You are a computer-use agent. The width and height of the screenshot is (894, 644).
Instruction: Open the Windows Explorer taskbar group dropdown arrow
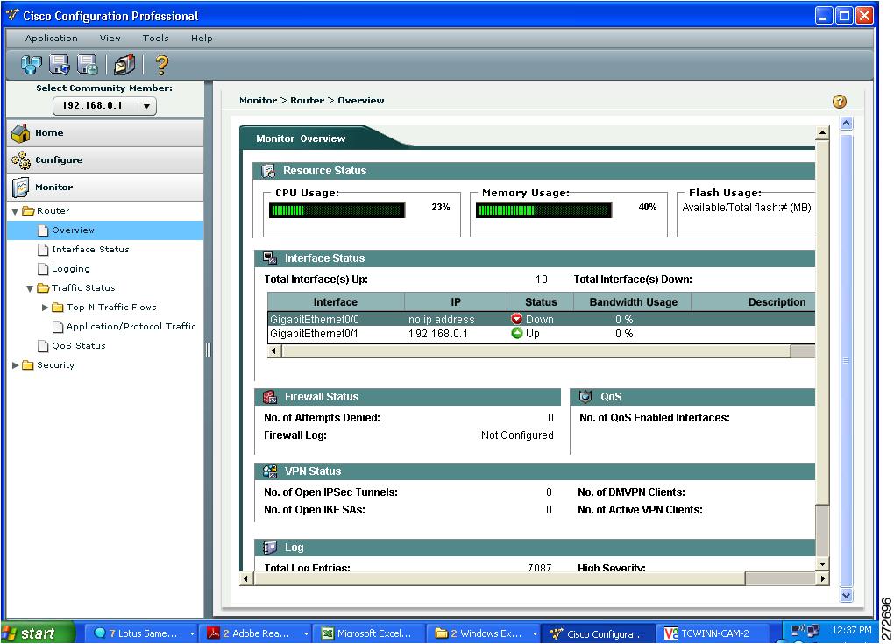tap(535, 633)
